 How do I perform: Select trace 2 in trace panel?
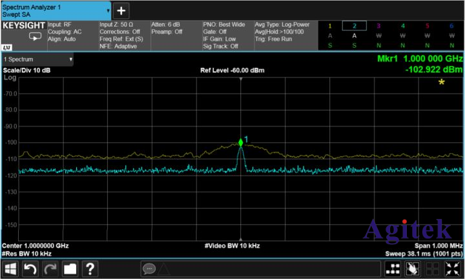[x=354, y=26]
